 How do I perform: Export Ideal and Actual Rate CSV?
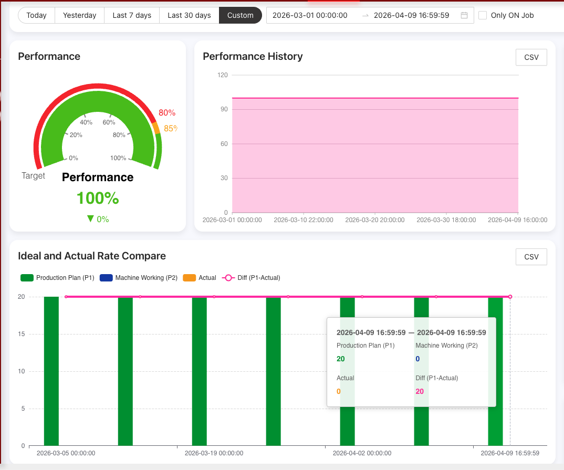click(531, 257)
